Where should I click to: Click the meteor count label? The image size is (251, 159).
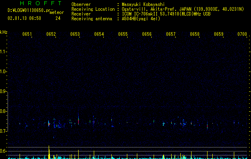(57, 12)
